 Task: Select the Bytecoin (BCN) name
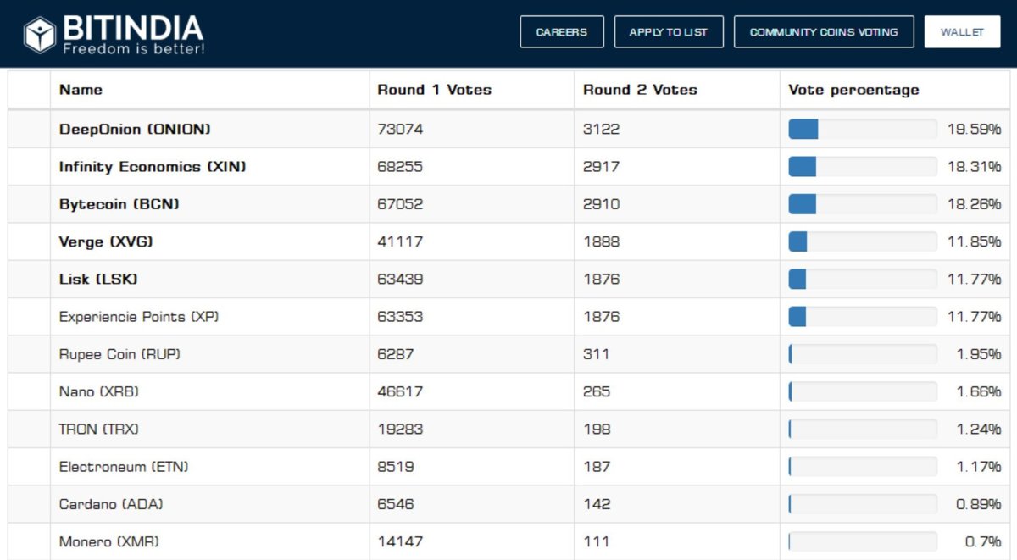click(119, 204)
